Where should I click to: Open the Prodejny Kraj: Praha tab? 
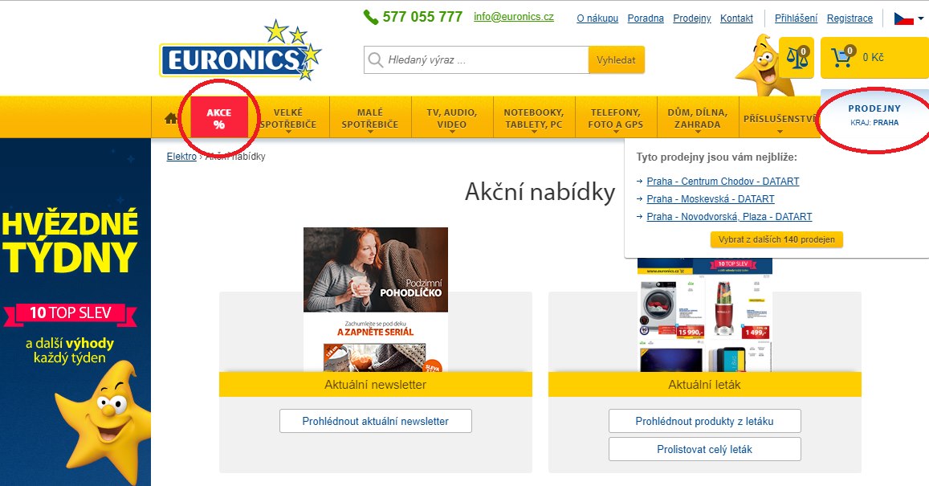coord(874,115)
